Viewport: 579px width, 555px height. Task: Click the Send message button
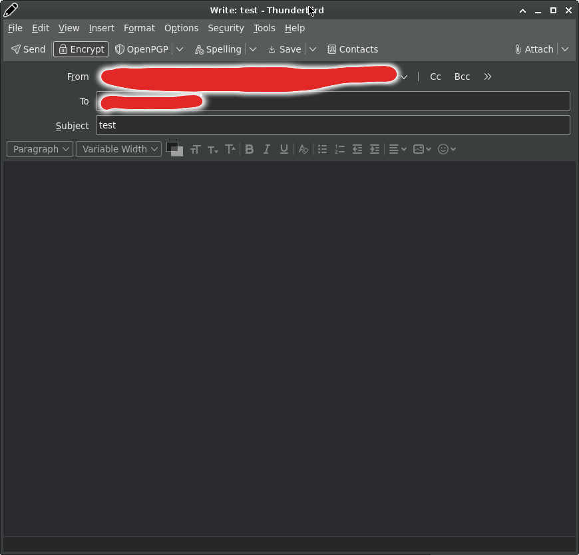coord(29,49)
